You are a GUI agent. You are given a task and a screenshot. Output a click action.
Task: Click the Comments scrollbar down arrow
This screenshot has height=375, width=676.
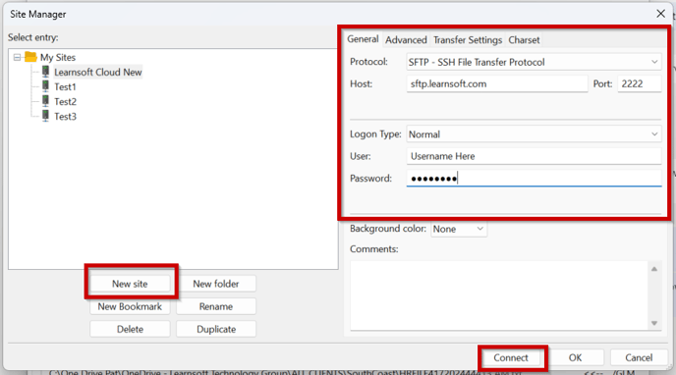point(654,323)
